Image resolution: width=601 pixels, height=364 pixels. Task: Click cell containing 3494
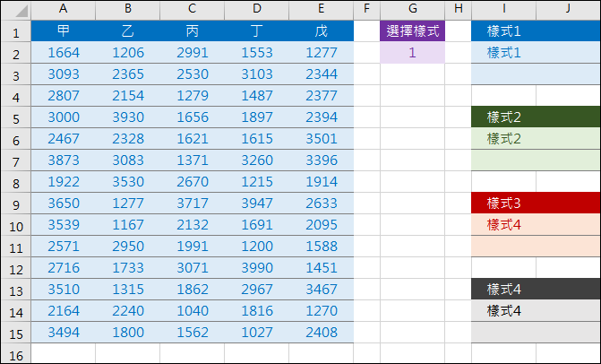click(64, 332)
